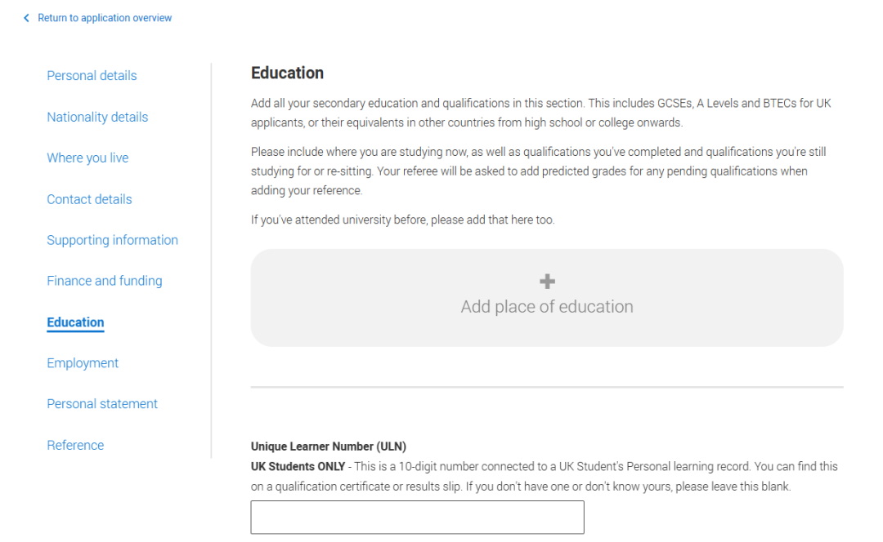Click the plus icon to add education
883x542 pixels.
coord(547,282)
